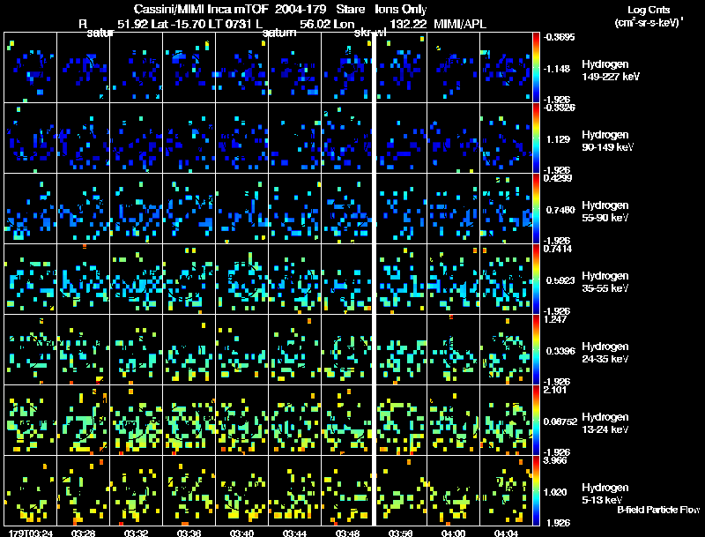Open the 13-24 keV image panel at 03:28
The image size is (705, 537).
point(83,421)
